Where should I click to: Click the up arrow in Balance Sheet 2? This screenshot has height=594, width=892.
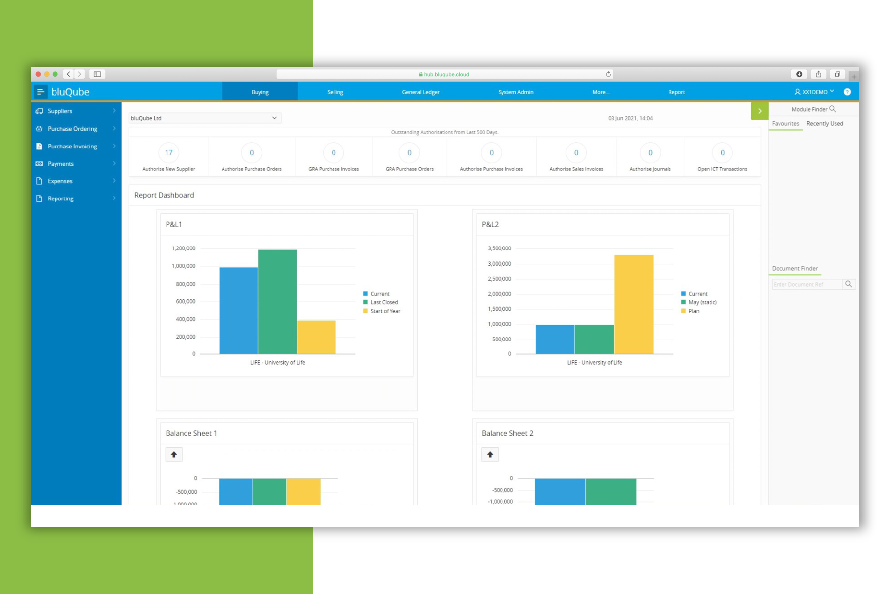tap(490, 454)
